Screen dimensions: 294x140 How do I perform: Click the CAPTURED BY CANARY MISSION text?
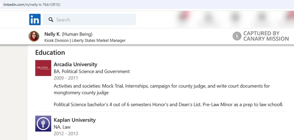(266, 36)
